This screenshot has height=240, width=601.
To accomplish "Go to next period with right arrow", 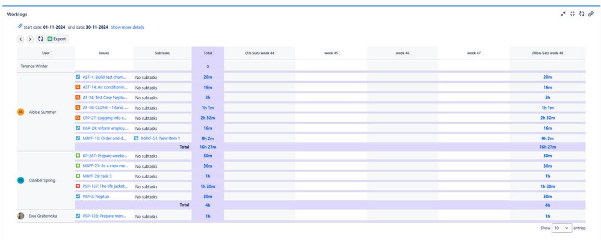I will [x=30, y=39].
